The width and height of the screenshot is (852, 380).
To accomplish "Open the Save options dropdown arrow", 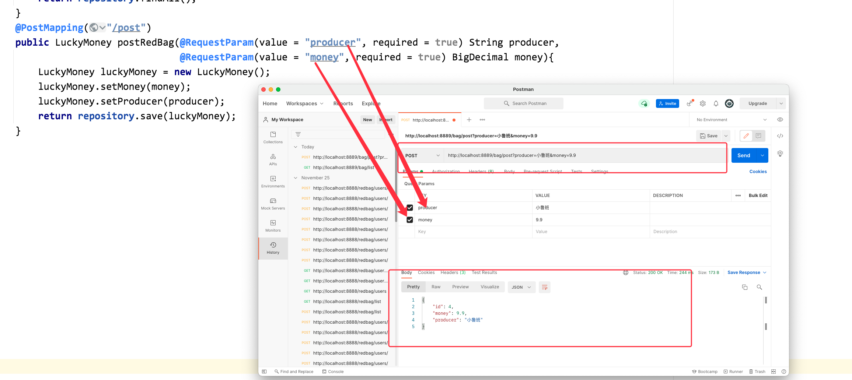I will (726, 136).
